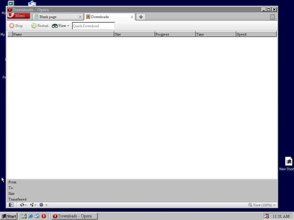294x220 pixels.
Task: Click Downloads - Opera taskbar button
Action: (x=75, y=216)
